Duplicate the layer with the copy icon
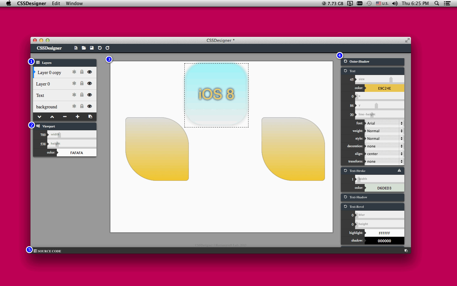Screen dimensions: 457x286 coord(90,117)
